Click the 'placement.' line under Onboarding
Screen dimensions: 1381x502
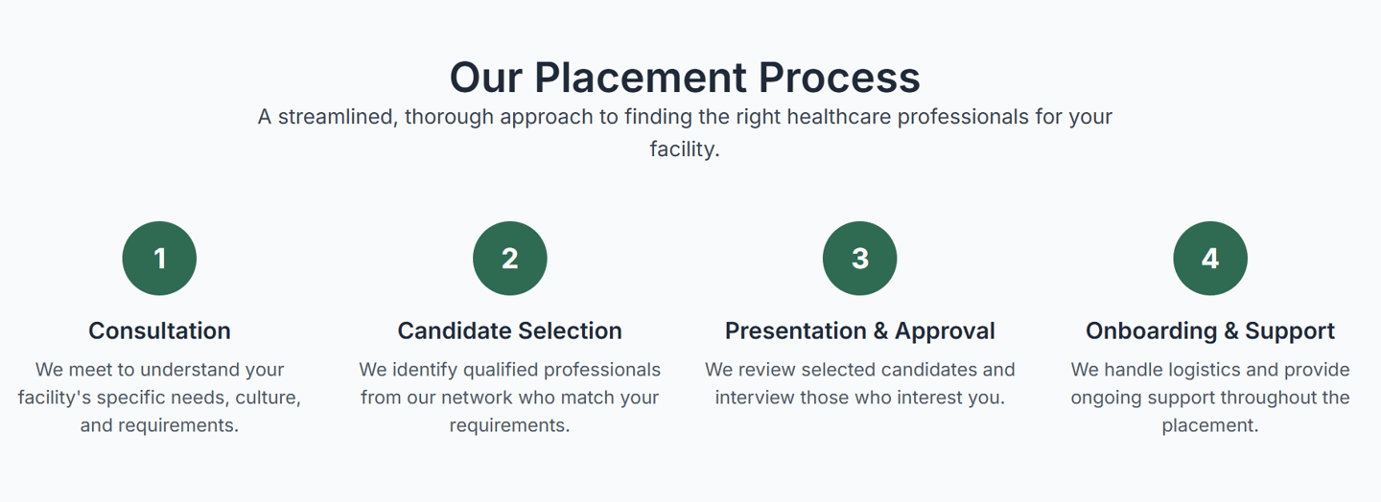pos(1209,425)
